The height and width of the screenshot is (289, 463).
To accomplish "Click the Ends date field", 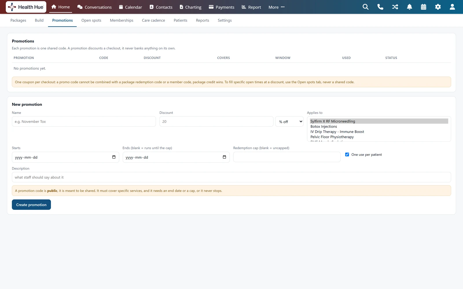I will tap(176, 157).
